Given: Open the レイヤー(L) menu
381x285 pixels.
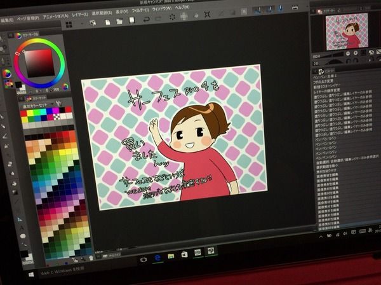Looking at the screenshot, I should (x=80, y=15).
